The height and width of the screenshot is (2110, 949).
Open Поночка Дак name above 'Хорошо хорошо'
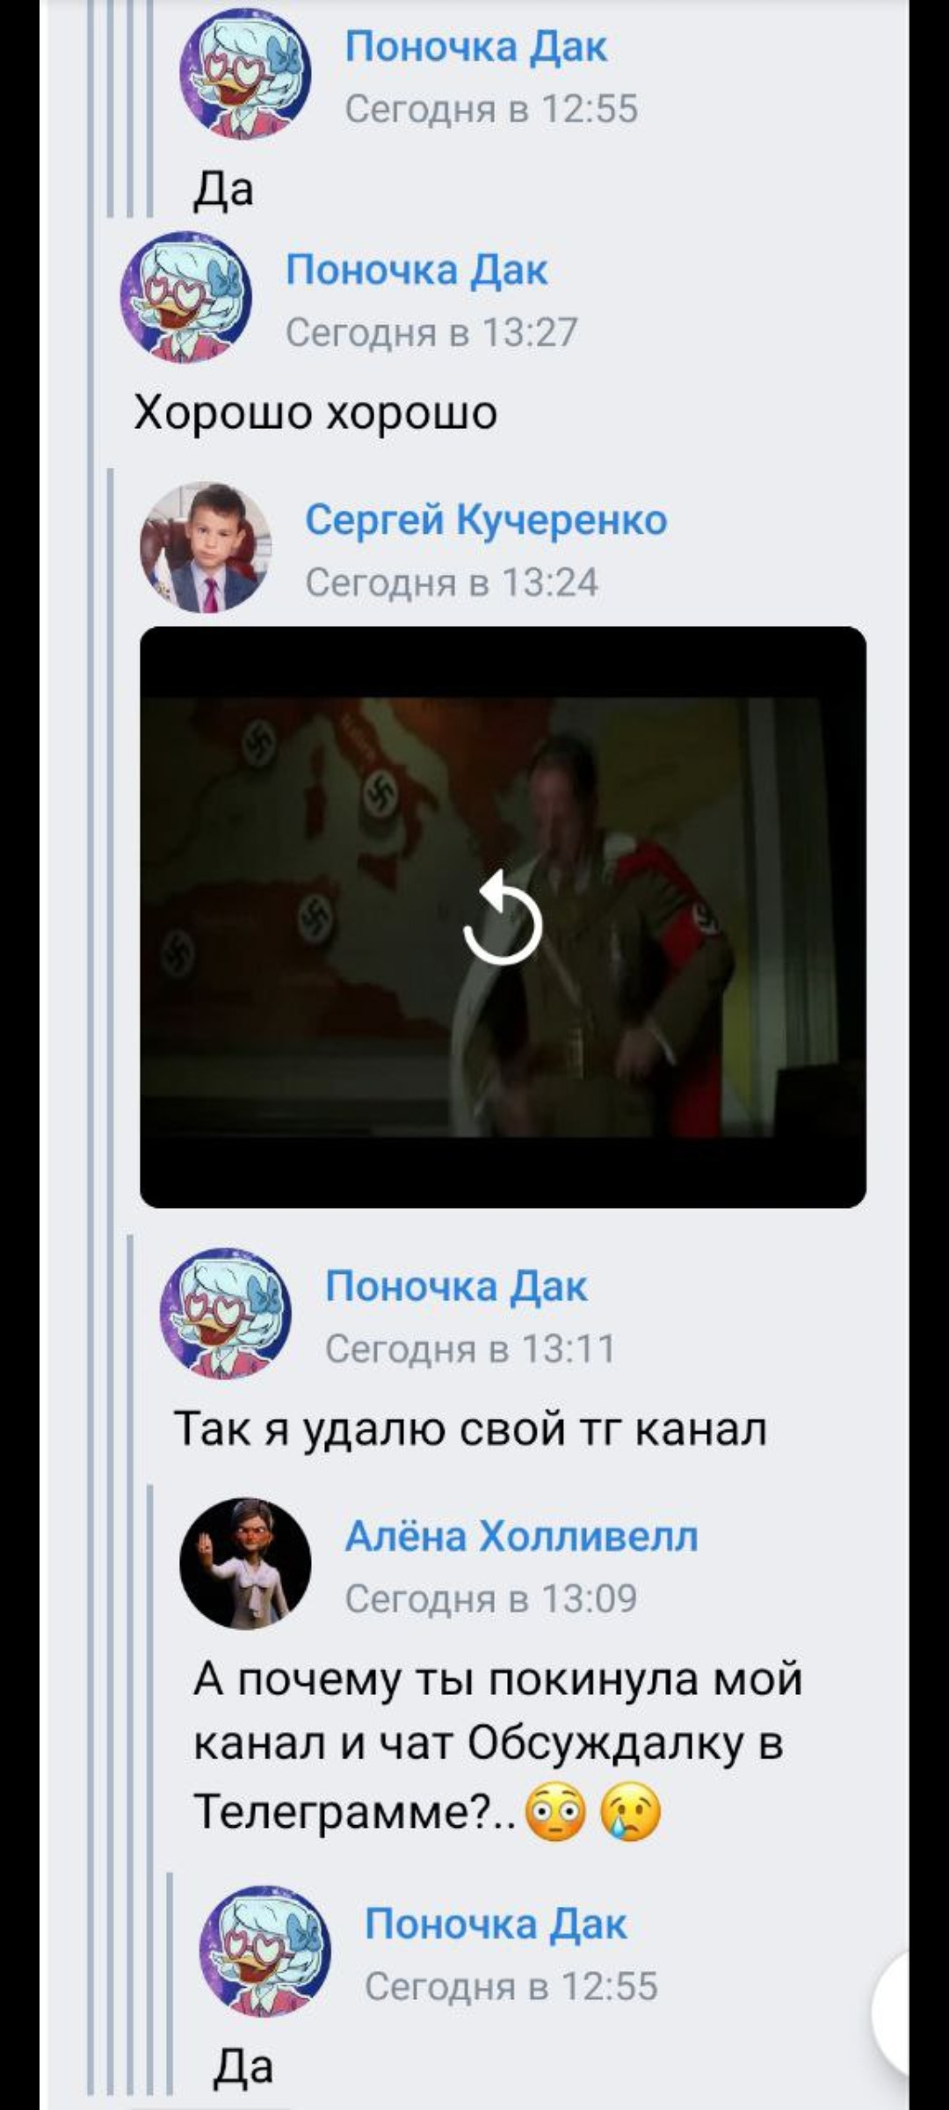click(x=417, y=270)
